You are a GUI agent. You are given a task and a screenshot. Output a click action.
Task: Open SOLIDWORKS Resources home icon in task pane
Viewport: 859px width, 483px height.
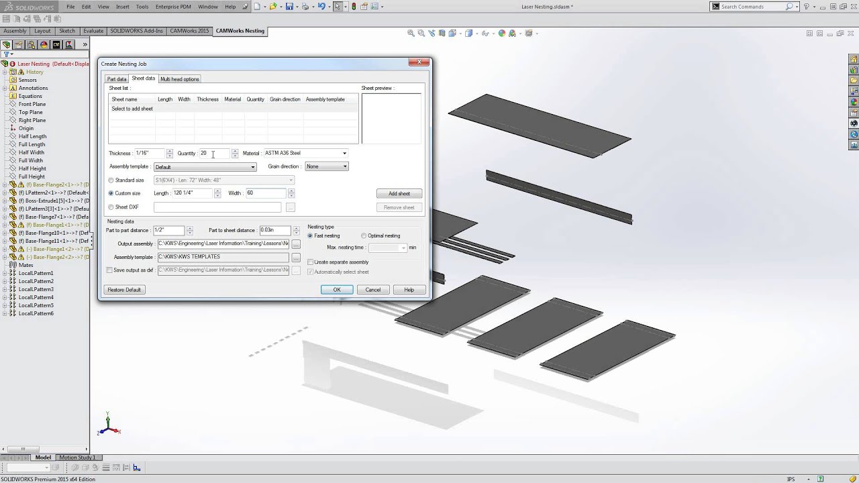click(x=854, y=59)
